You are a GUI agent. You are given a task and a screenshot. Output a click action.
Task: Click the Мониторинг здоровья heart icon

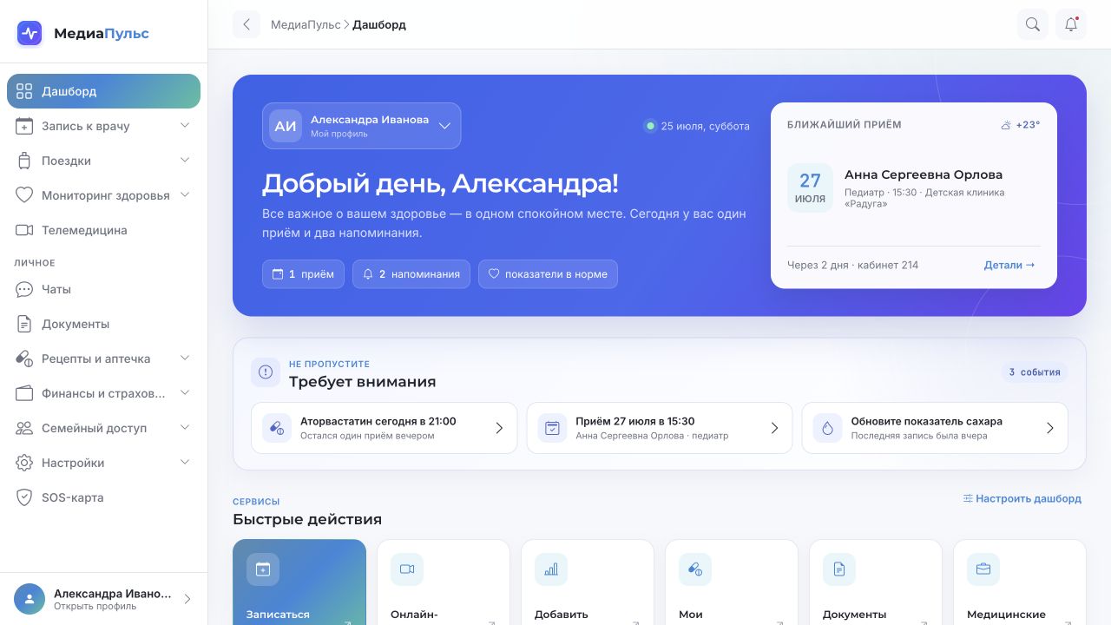point(24,195)
